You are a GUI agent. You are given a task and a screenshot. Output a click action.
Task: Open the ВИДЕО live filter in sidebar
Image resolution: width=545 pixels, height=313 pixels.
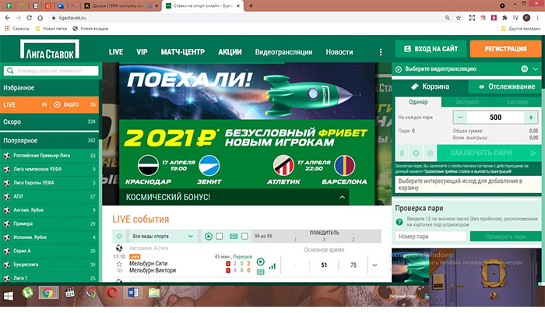pyautogui.click(x=66, y=104)
